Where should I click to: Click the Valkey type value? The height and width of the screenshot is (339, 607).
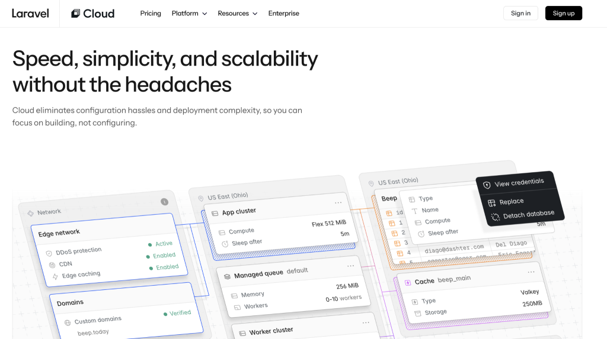coord(529,292)
